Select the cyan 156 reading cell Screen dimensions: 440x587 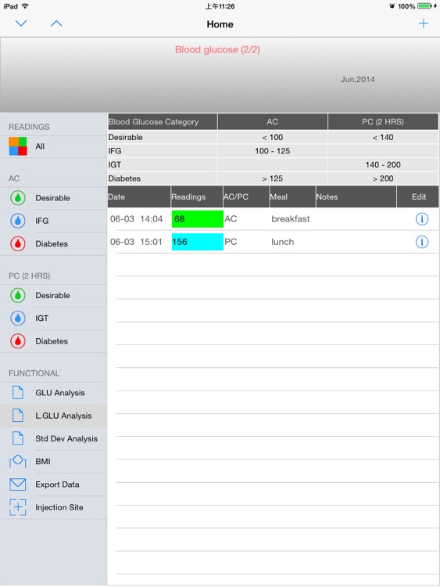[x=198, y=242]
